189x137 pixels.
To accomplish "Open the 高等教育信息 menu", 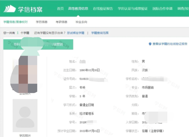I will point(78,9).
